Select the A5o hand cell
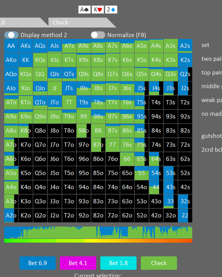 click(11, 173)
